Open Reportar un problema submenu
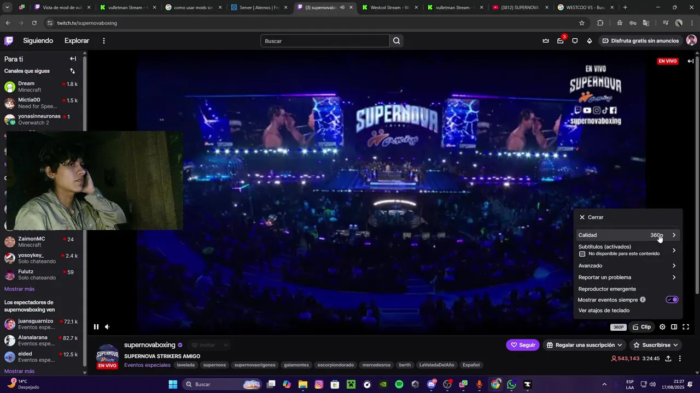Screen dimensions: 700x393 [628, 277]
